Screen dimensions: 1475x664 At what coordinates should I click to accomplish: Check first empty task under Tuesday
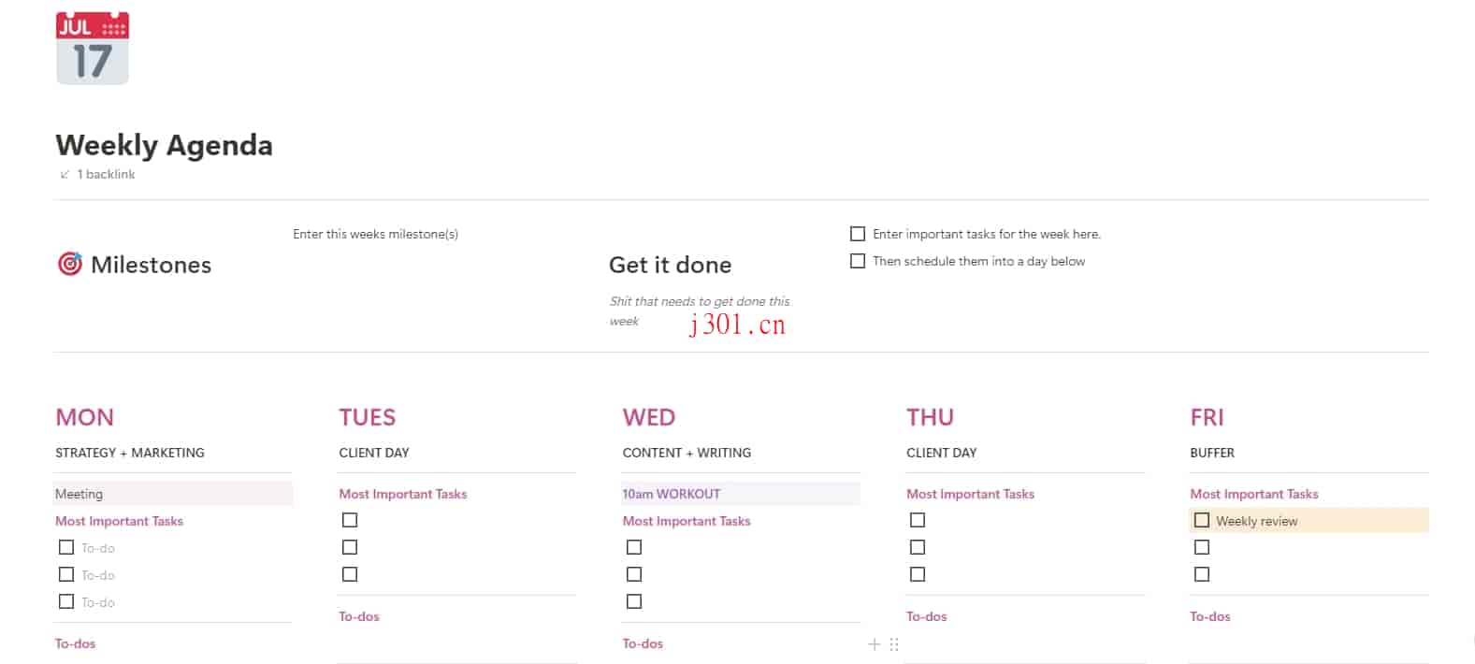(350, 520)
